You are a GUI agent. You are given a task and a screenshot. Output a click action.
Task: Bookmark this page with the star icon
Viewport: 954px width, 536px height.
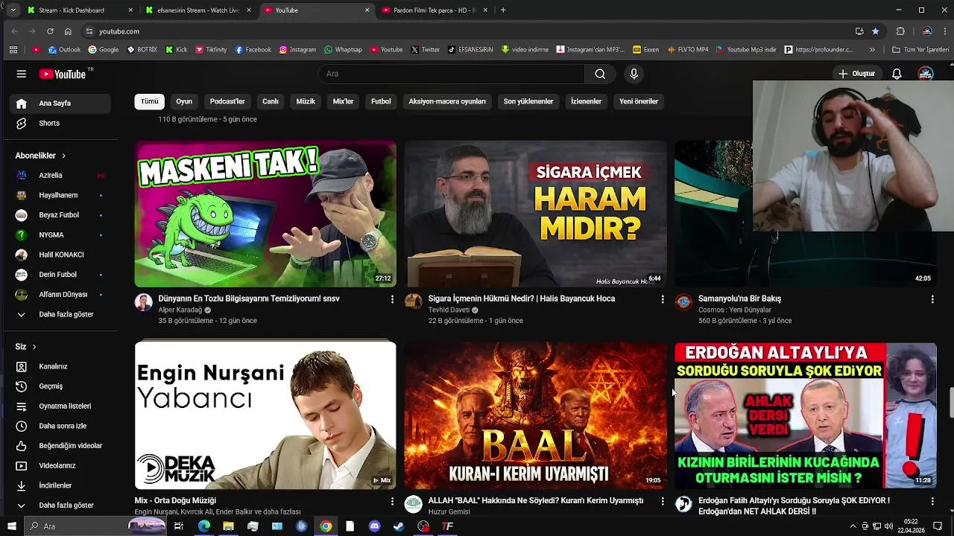tap(876, 31)
